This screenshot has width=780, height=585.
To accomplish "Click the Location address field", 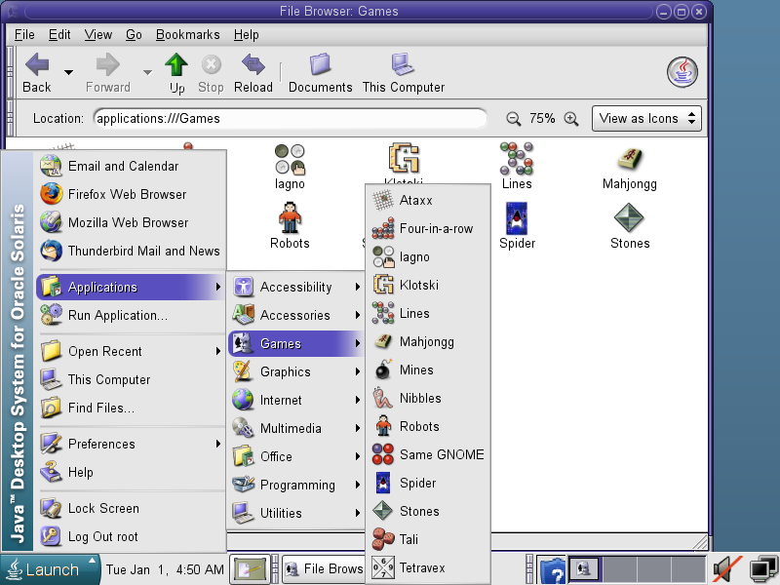I will [x=290, y=118].
